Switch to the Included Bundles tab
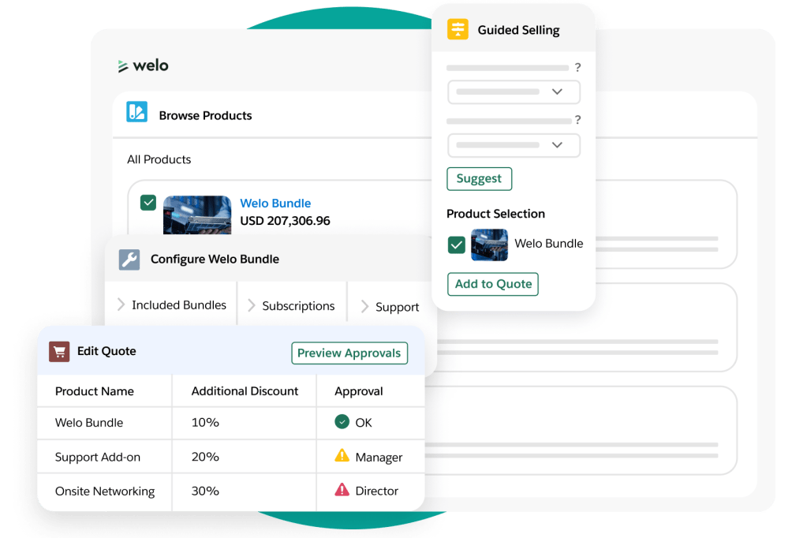The image size is (807, 538). pos(171,304)
